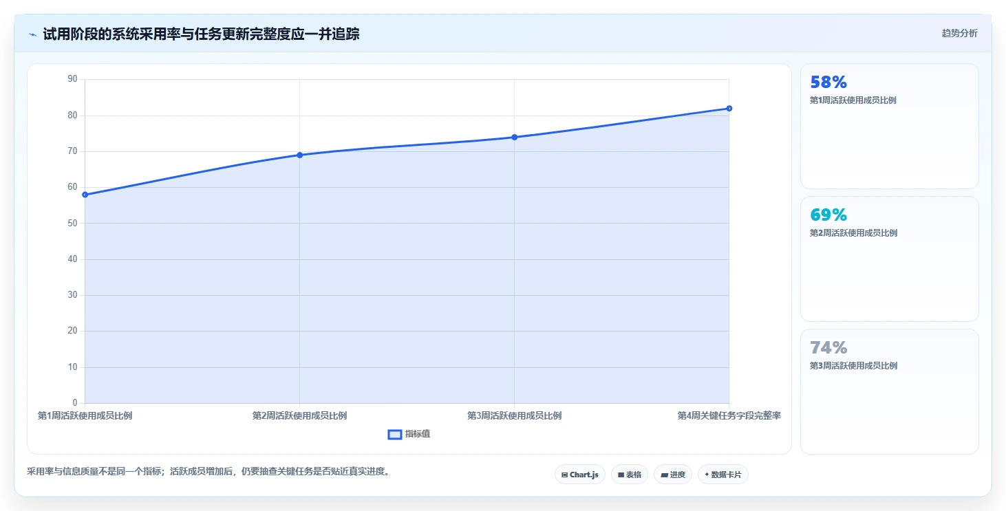
Task: Click the 69% value card
Action: [x=889, y=259]
